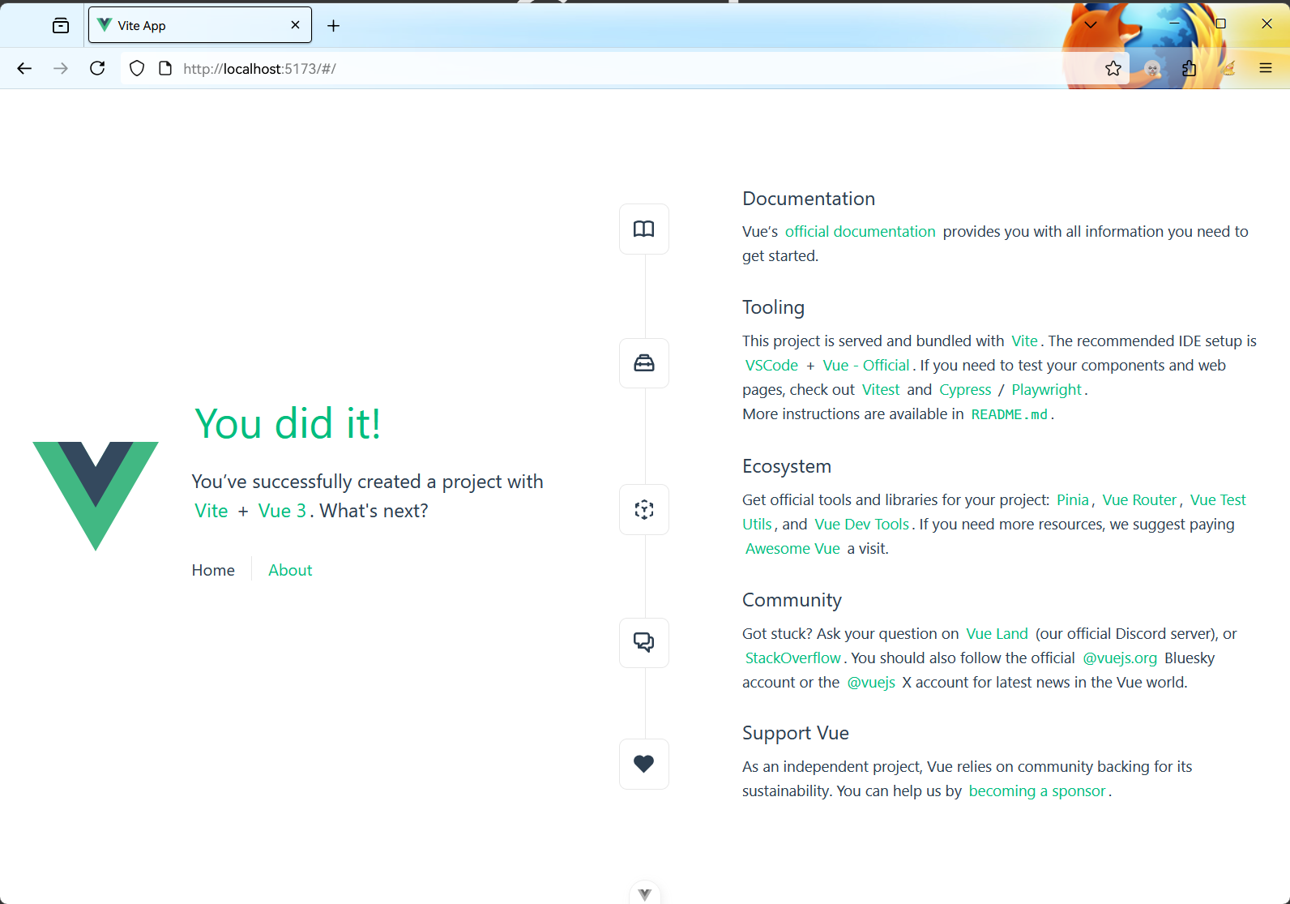Click the Documentation heading
Image resolution: width=1290 pixels, height=904 pixels.
pyautogui.click(x=809, y=199)
